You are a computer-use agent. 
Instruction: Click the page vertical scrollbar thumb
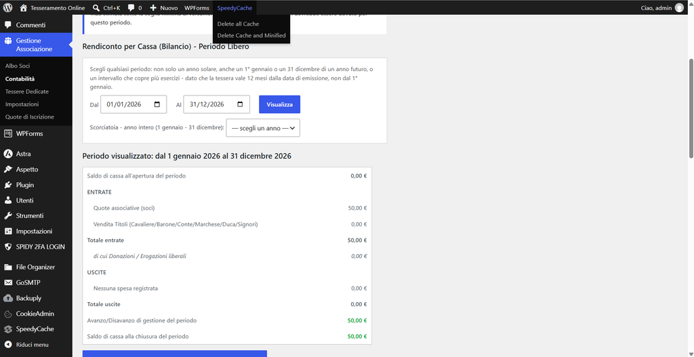[691, 108]
